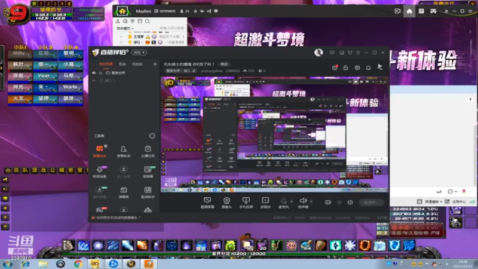The width and height of the screenshot is (478, 269).
Task: Share the MayBee channel
Action: tap(209, 11)
